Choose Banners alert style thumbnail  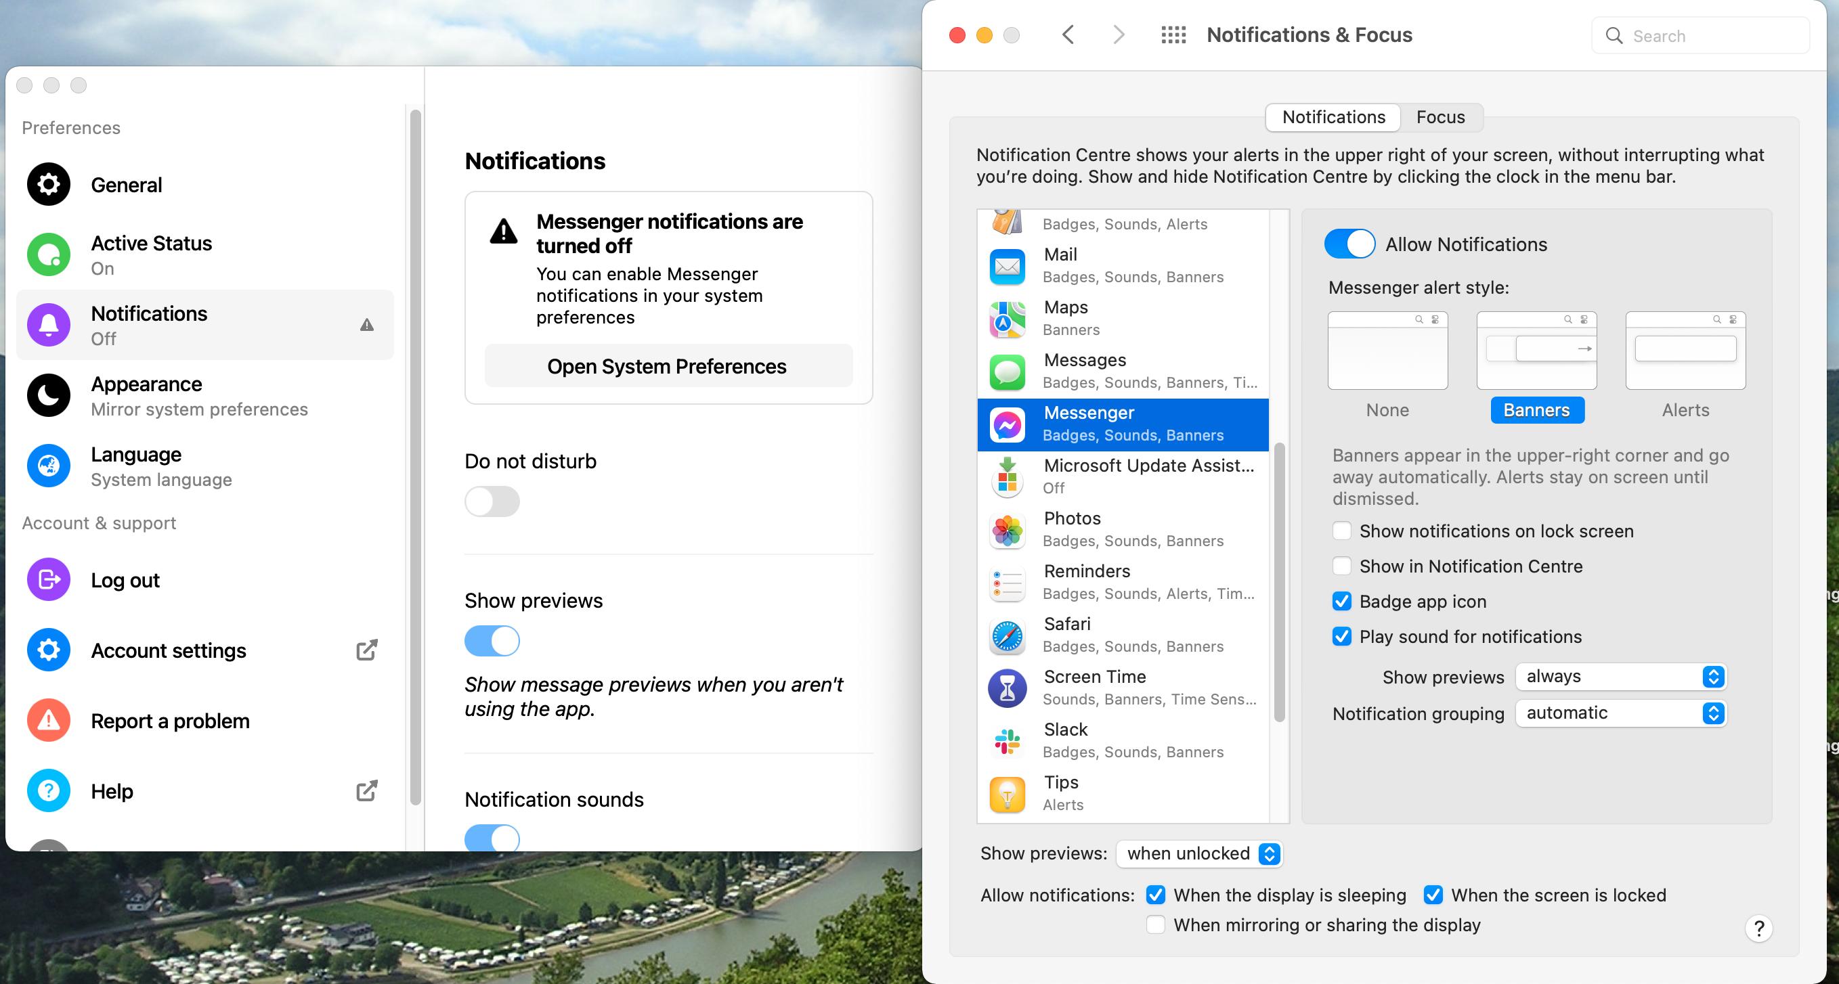pyautogui.click(x=1536, y=351)
